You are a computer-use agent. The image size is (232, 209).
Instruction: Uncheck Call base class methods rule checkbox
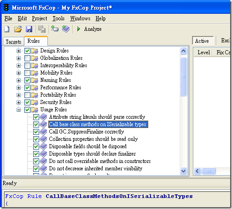pyautogui.click(x=36, y=124)
